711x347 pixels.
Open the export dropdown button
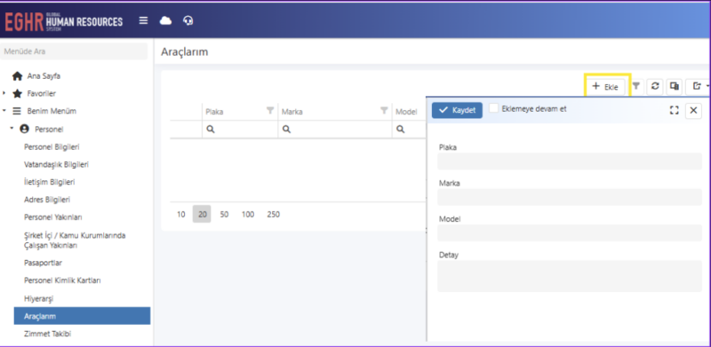[x=699, y=86]
